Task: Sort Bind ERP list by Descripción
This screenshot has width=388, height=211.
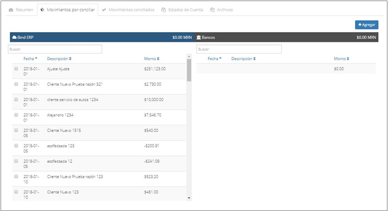Action: click(59, 58)
